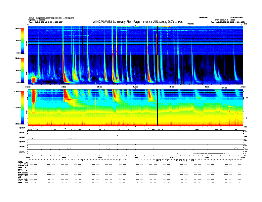Click the RAD1 intensity color bar
Image resolution: width=262 pixels, height=202 pixels.
[22, 70]
